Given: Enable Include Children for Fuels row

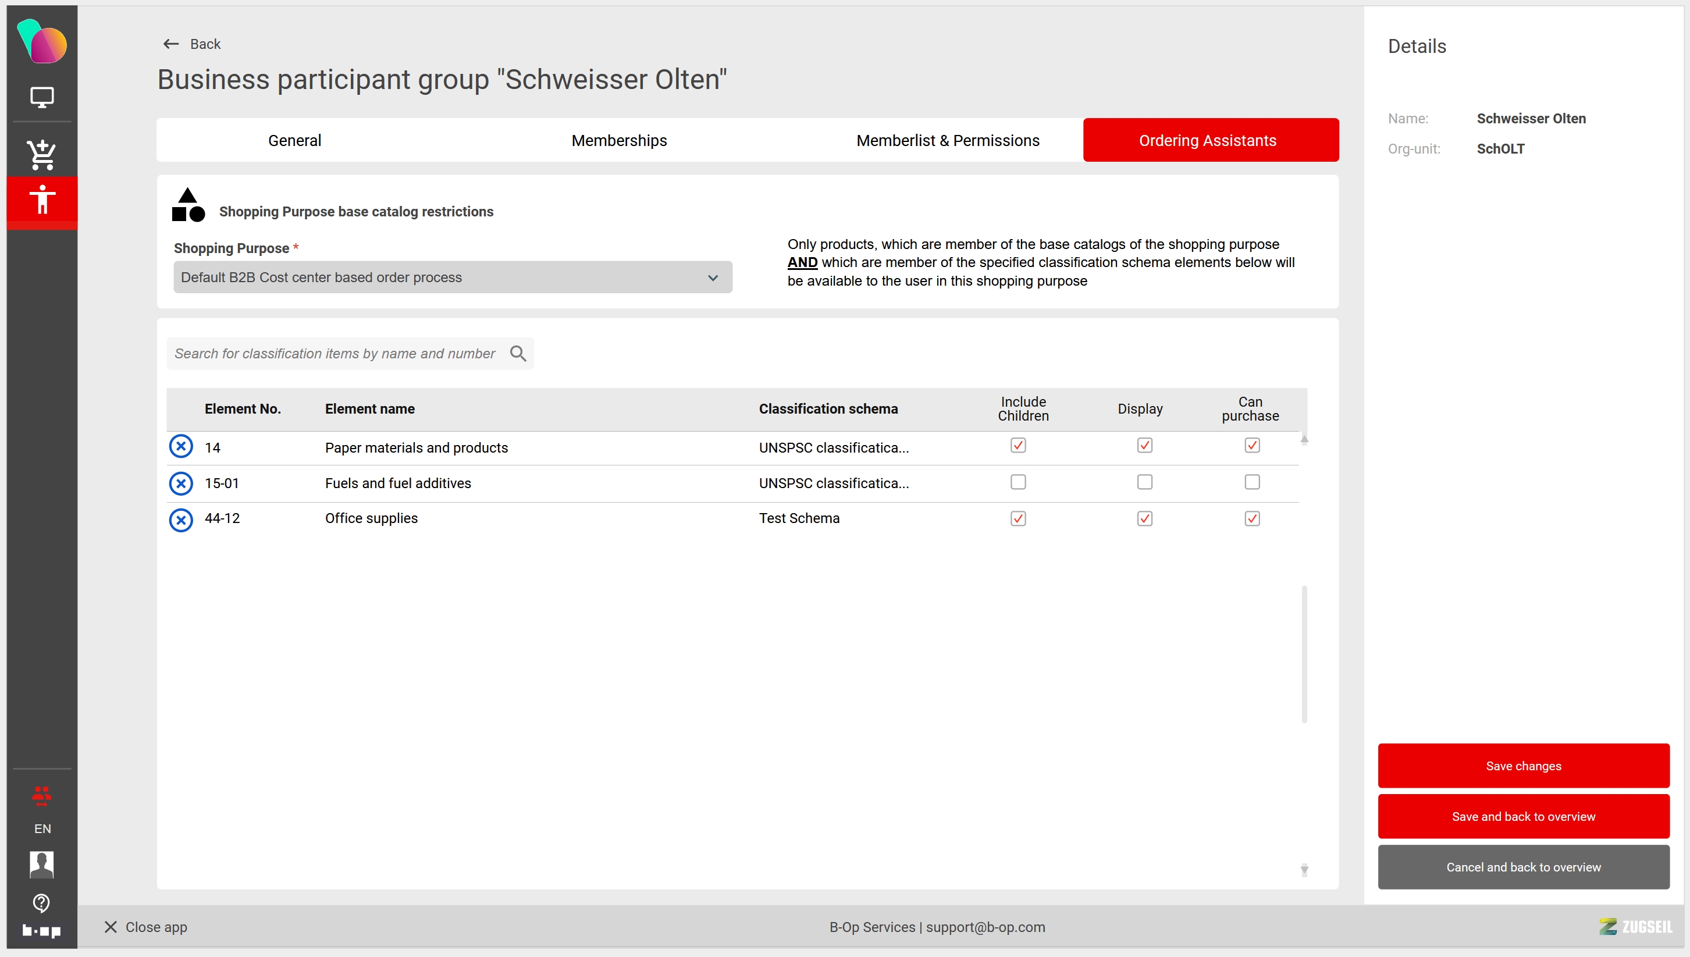Looking at the screenshot, I should point(1018,482).
